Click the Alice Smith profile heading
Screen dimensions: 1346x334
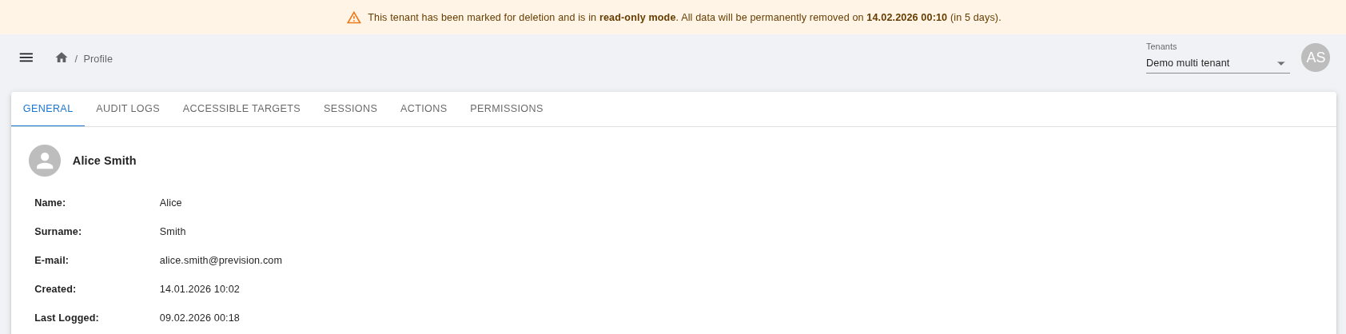click(104, 161)
